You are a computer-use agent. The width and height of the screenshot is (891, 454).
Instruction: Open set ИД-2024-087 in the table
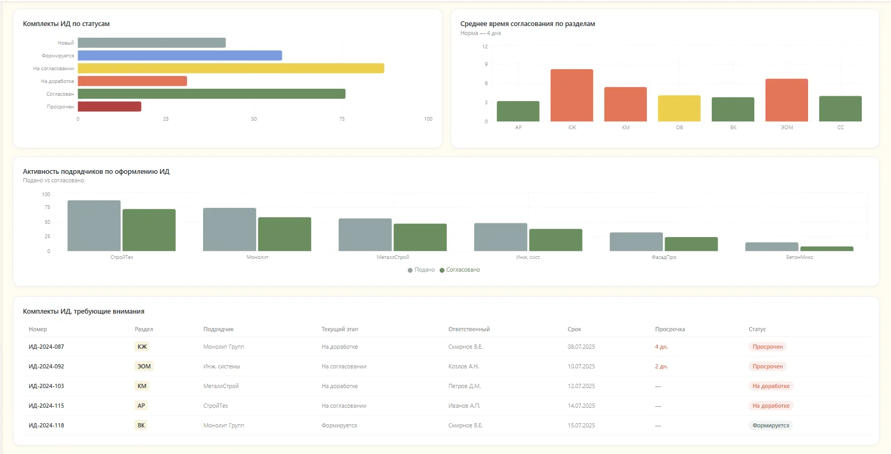pos(46,347)
